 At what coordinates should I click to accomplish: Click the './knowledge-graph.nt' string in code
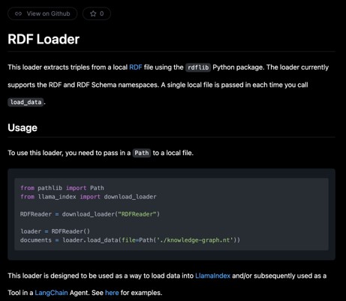click(x=195, y=240)
